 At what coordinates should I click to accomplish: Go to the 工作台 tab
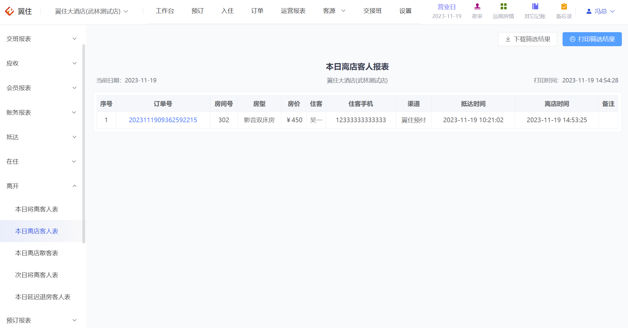click(x=165, y=11)
